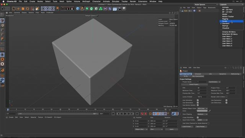This screenshot has width=245, height=138.
Task: Select the Rotate tool in top toolbar
Action: coord(28,9)
